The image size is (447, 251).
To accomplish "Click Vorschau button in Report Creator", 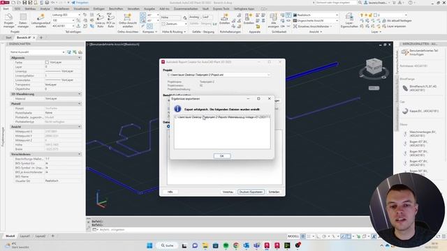I will [228, 192].
